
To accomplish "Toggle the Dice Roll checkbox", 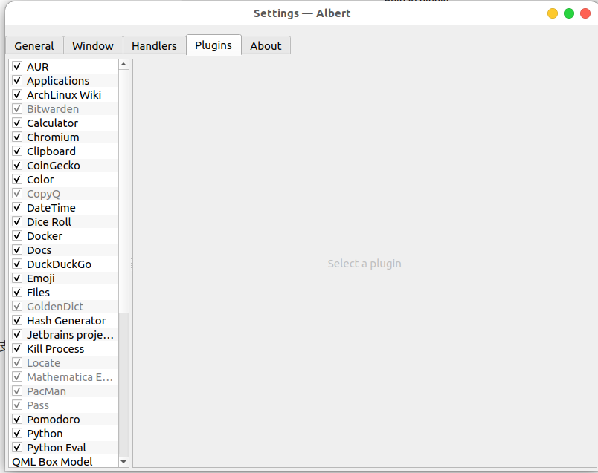I will click(x=17, y=221).
